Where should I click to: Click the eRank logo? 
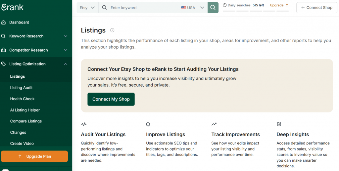point(12,7)
